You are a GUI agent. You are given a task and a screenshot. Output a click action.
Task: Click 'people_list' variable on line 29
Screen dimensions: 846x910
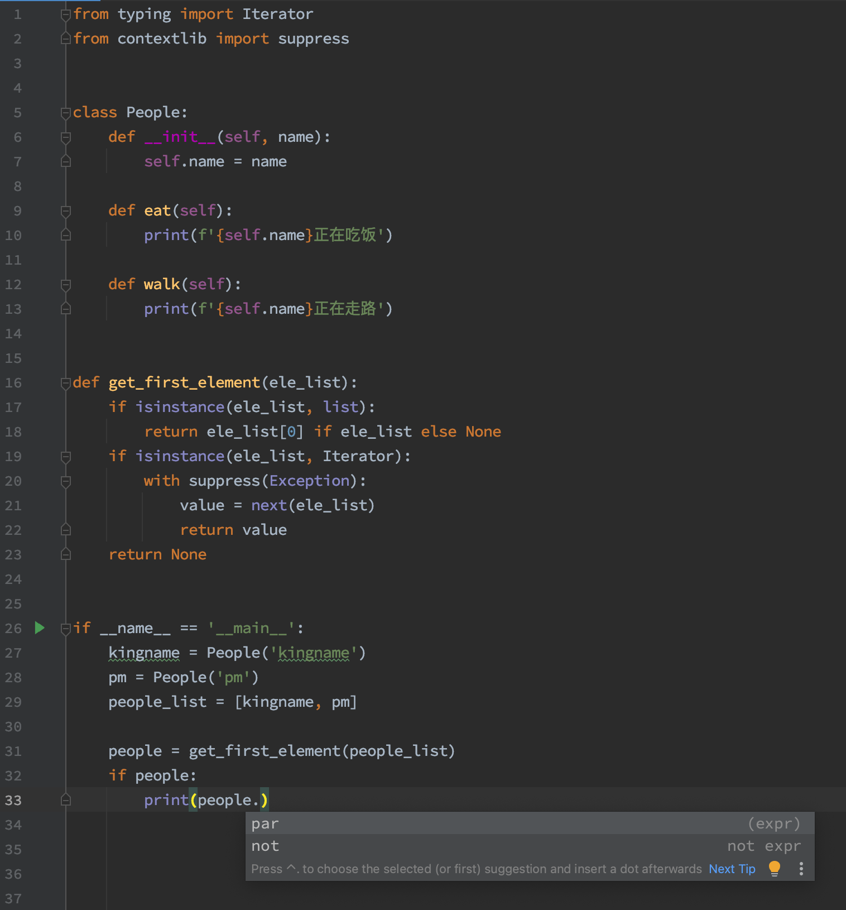click(157, 702)
